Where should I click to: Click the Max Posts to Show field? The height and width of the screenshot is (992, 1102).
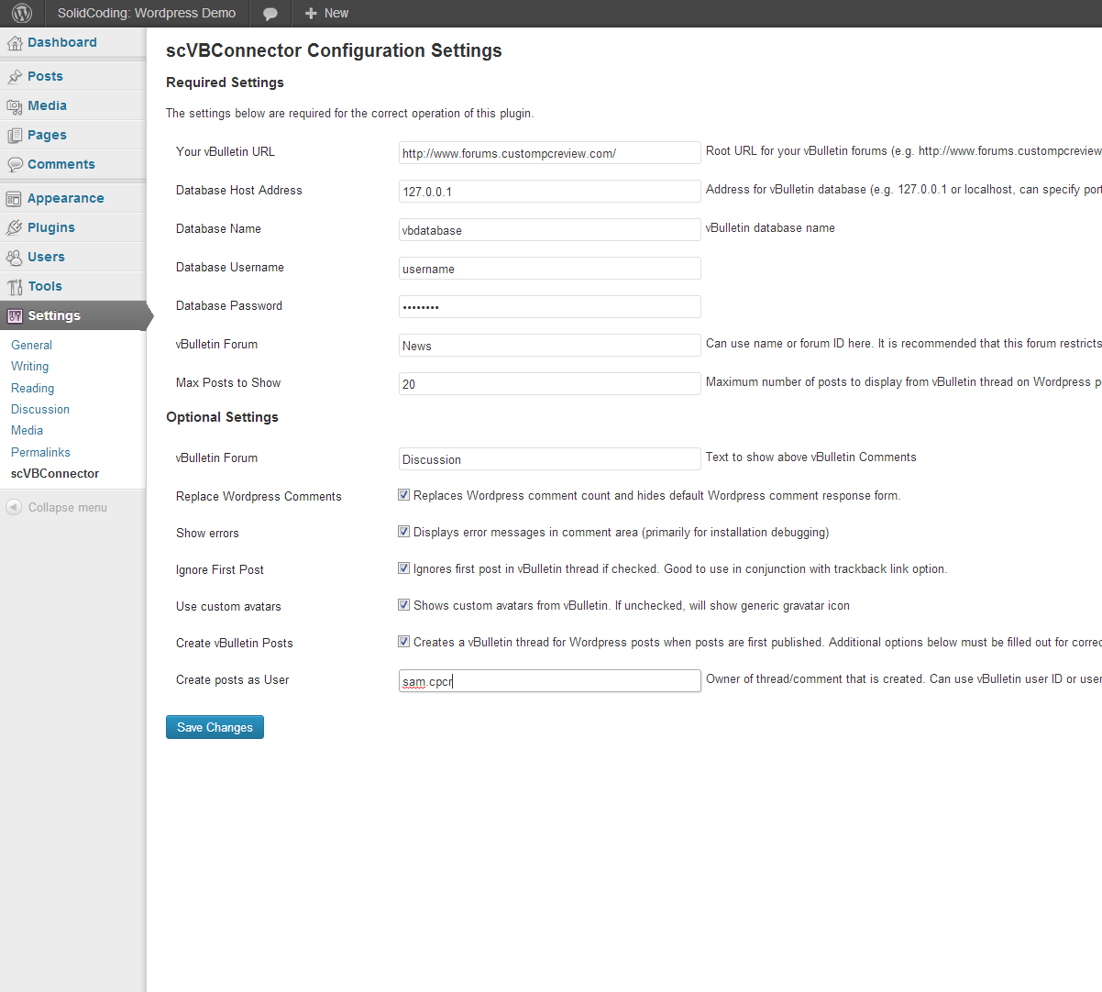[x=550, y=383]
